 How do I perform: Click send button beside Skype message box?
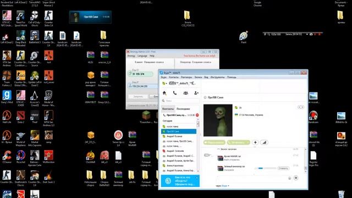click(296, 178)
